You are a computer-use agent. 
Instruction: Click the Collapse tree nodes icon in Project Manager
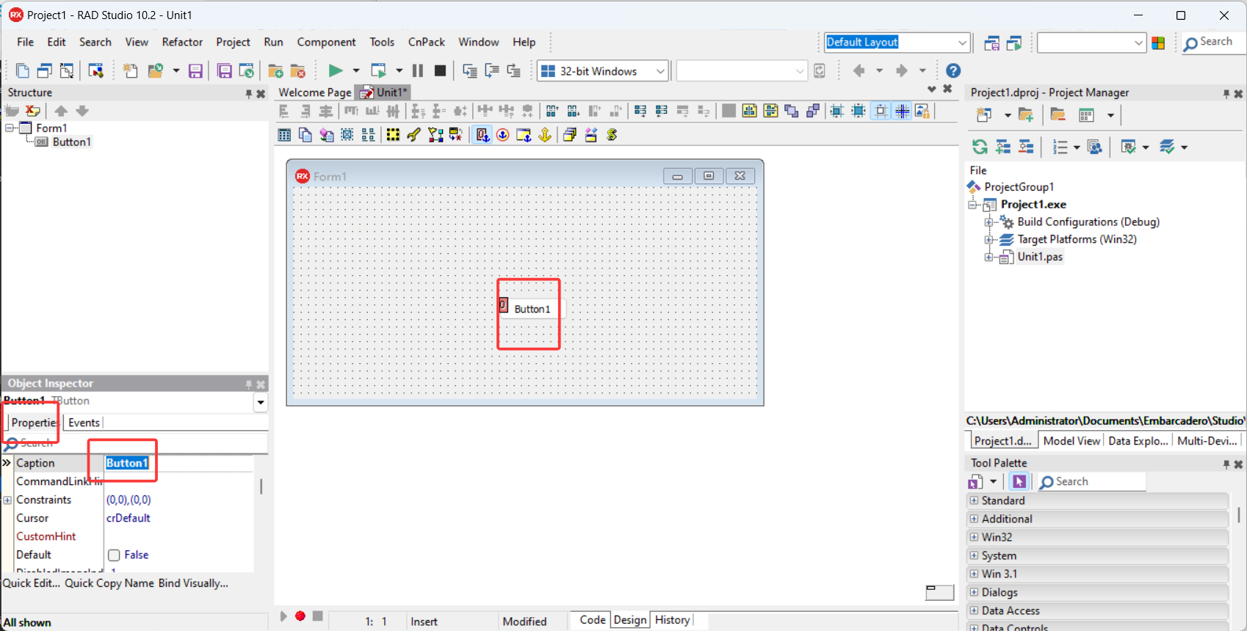[1026, 147]
